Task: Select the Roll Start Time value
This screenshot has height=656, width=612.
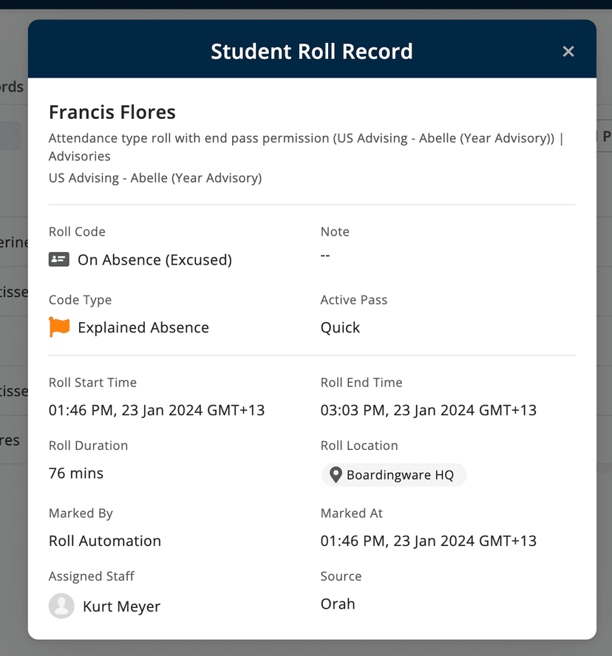Action: 156,410
